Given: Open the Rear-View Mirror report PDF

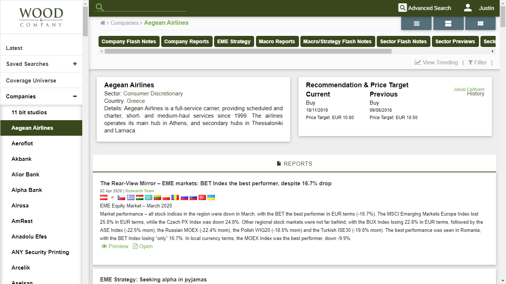Looking at the screenshot, I should 143,246.
